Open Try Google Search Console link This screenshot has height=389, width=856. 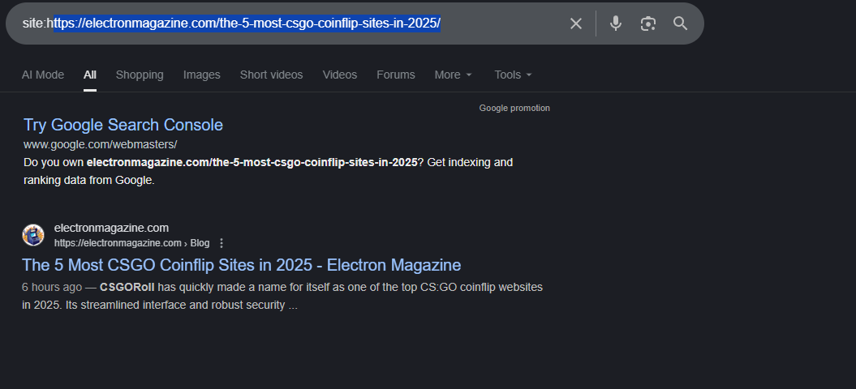[x=123, y=125]
